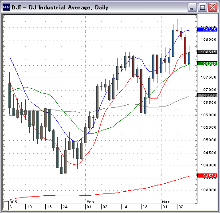Click the 105500 price axis label
The image size is (220, 213).
click(x=208, y=127)
